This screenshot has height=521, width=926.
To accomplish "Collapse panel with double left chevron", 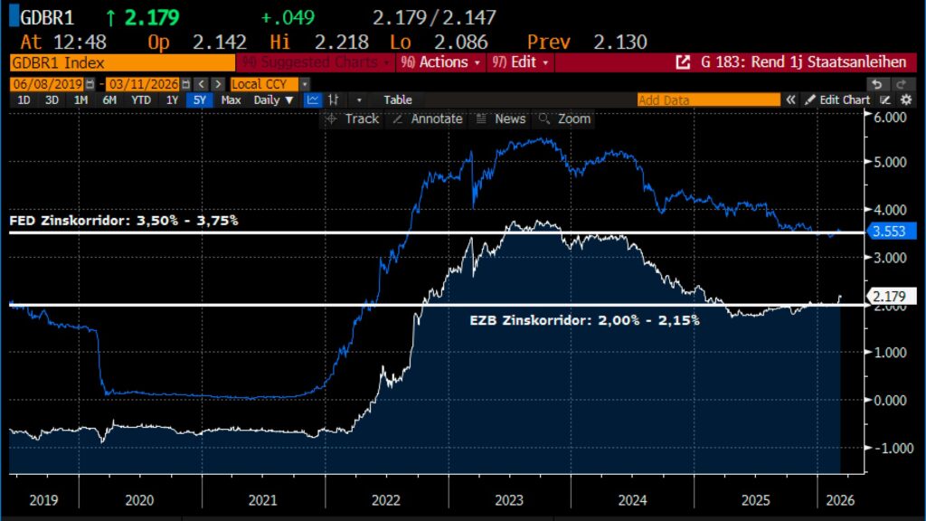I will pos(790,100).
